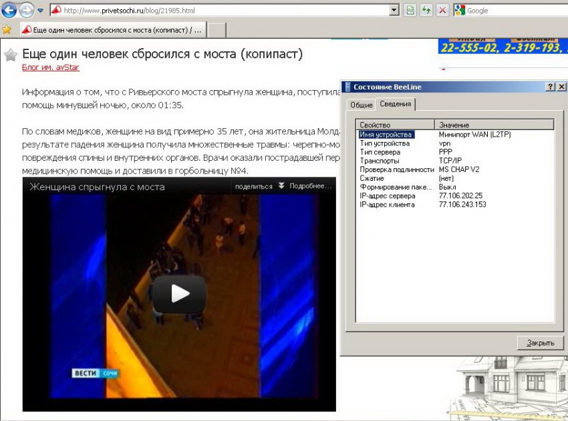Click the browser Forward arrow button
The height and width of the screenshot is (421, 568).
click(x=27, y=10)
